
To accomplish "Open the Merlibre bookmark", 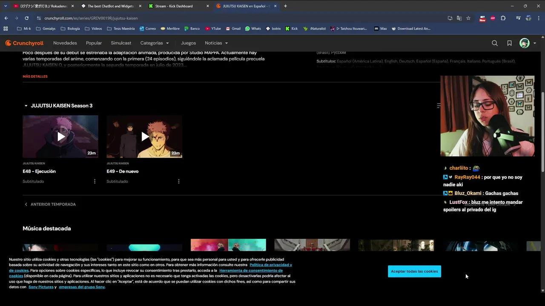I will point(170,28).
